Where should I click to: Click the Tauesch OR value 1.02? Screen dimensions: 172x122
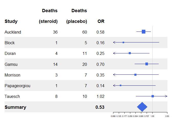click(100, 96)
